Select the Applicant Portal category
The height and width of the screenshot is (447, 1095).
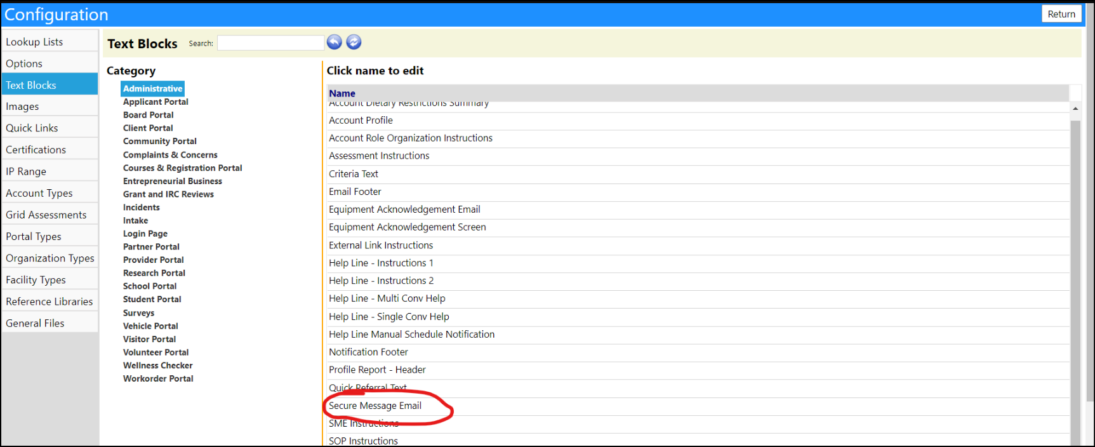pos(156,102)
